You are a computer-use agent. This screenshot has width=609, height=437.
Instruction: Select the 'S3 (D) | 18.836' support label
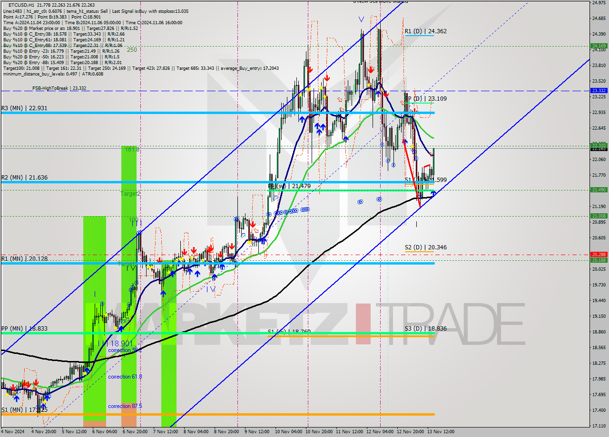(426, 329)
